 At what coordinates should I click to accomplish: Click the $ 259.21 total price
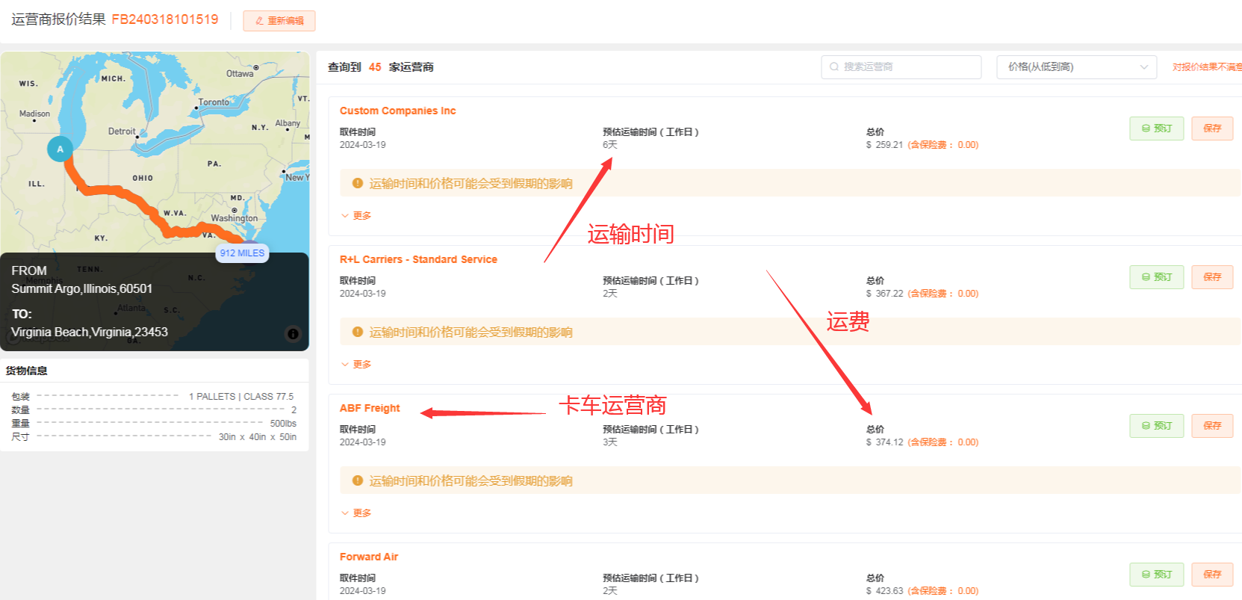(884, 145)
